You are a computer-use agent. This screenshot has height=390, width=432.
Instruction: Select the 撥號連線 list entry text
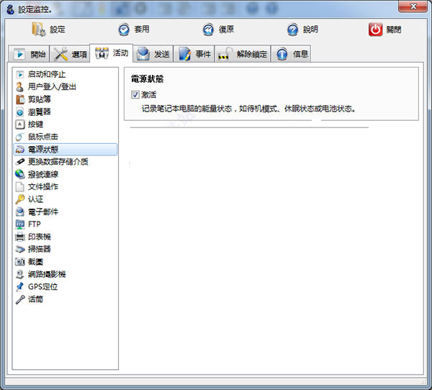pyautogui.click(x=43, y=174)
